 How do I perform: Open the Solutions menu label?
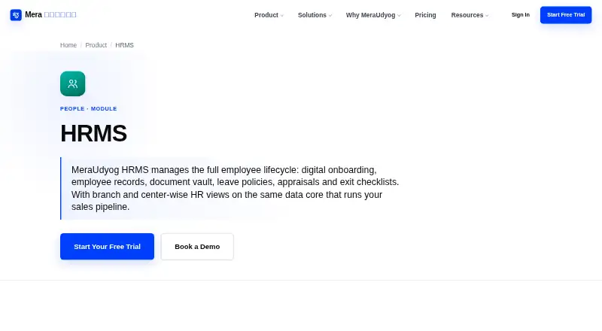[x=312, y=15]
